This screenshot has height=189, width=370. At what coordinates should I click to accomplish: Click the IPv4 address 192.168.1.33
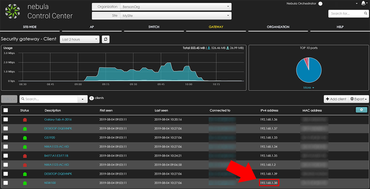point(269,138)
